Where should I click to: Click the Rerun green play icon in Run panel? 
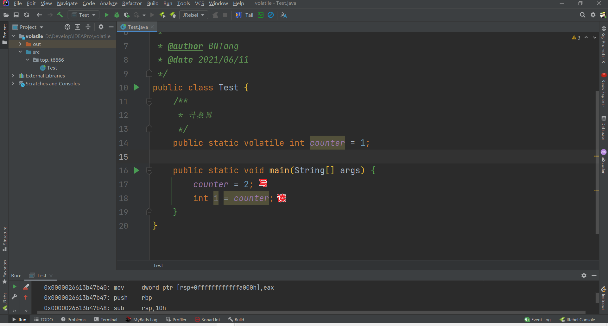(x=14, y=286)
